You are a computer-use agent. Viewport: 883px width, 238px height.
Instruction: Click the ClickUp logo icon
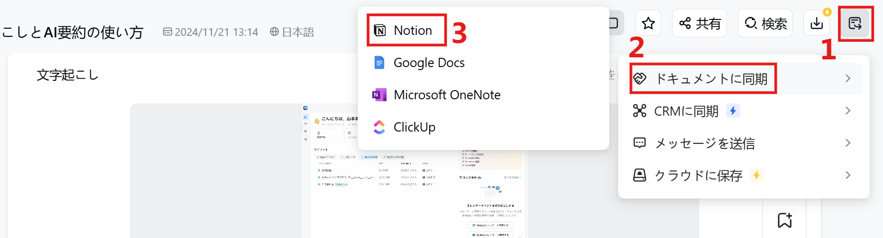(379, 127)
